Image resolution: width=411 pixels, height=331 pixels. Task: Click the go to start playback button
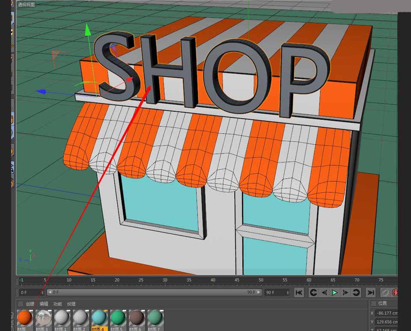tap(299, 292)
